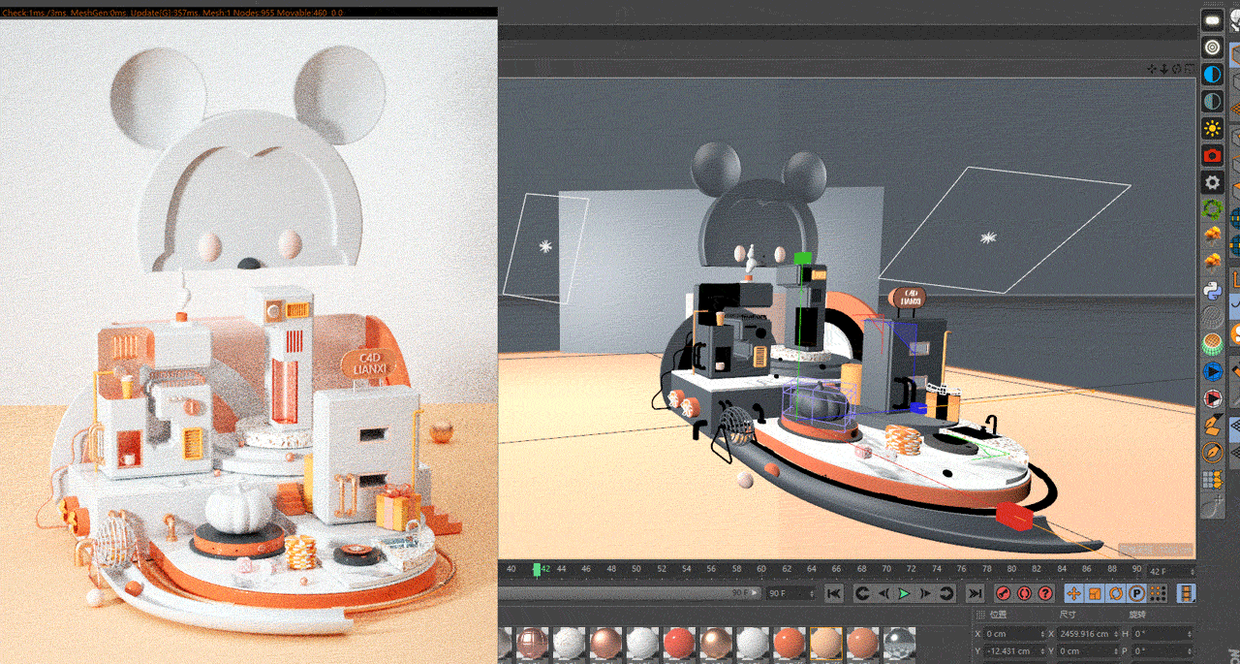Open the Python script icon
The height and width of the screenshot is (664, 1240).
coord(1212,289)
